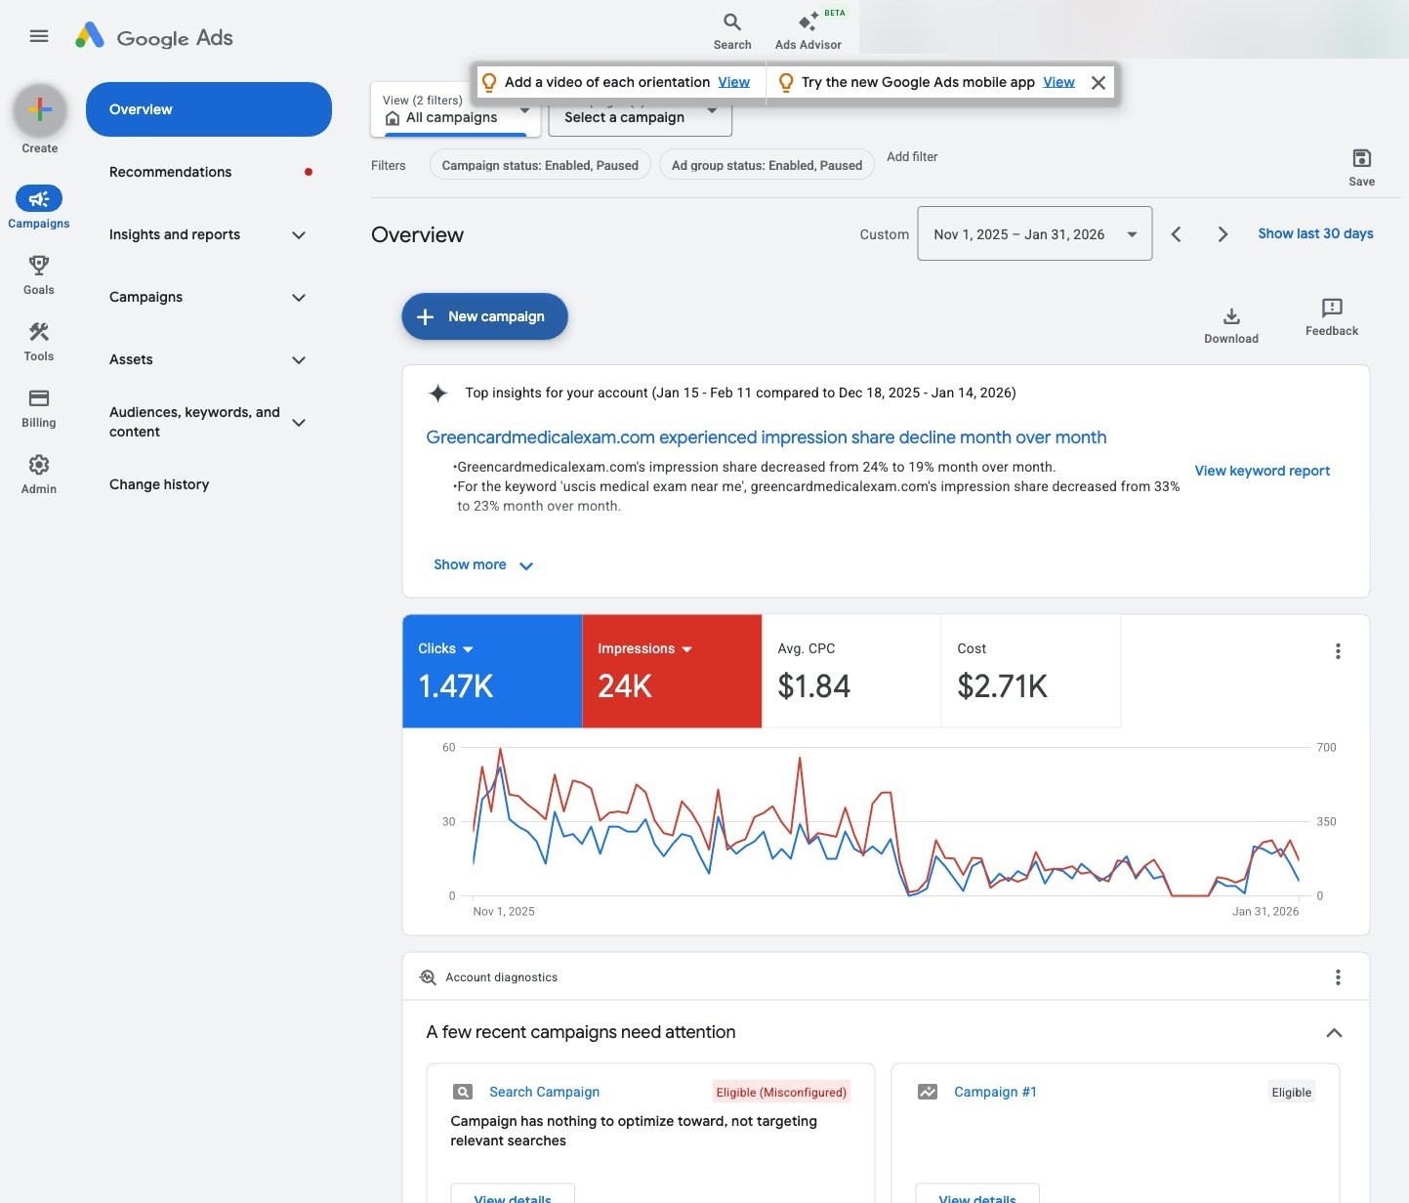Open the Goals section

(39, 274)
